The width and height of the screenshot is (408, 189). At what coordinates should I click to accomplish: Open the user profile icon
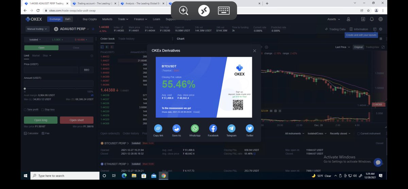click(348, 19)
